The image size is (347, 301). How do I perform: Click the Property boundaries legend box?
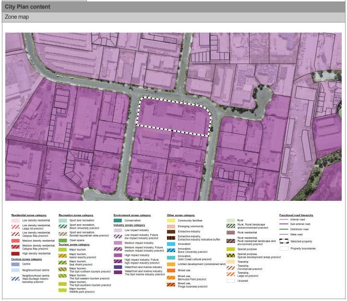284,249
